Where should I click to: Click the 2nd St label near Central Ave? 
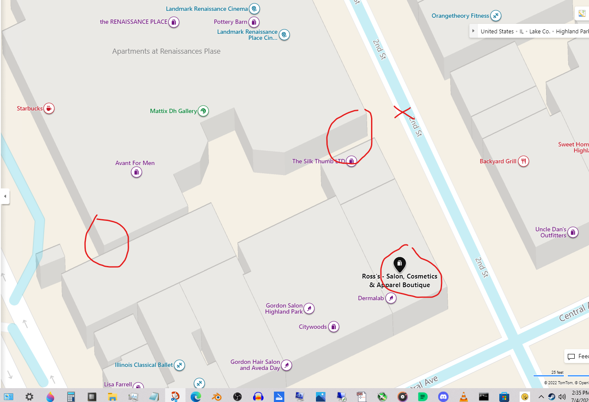click(x=482, y=267)
